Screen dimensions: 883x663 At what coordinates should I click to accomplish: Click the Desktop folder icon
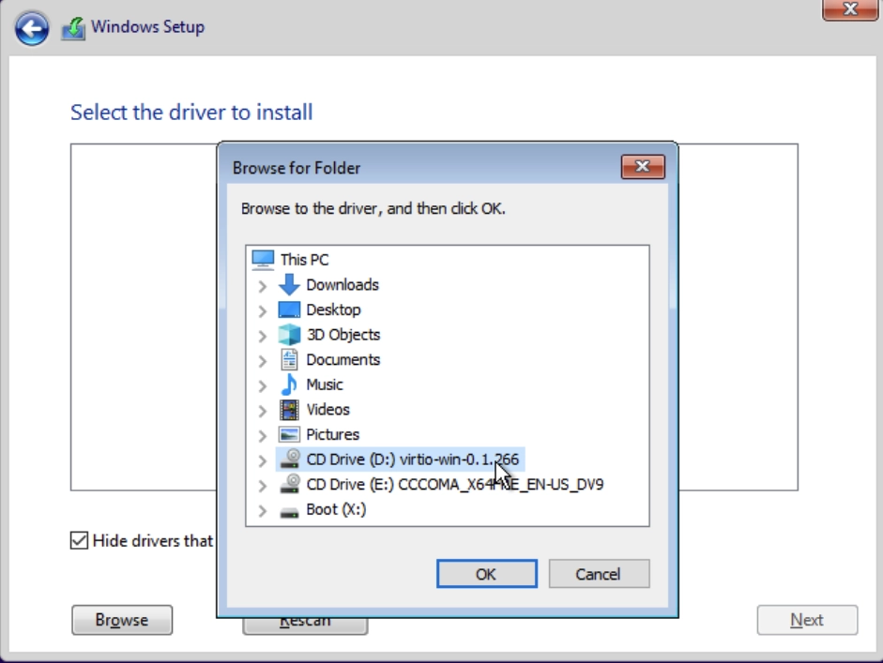click(289, 309)
